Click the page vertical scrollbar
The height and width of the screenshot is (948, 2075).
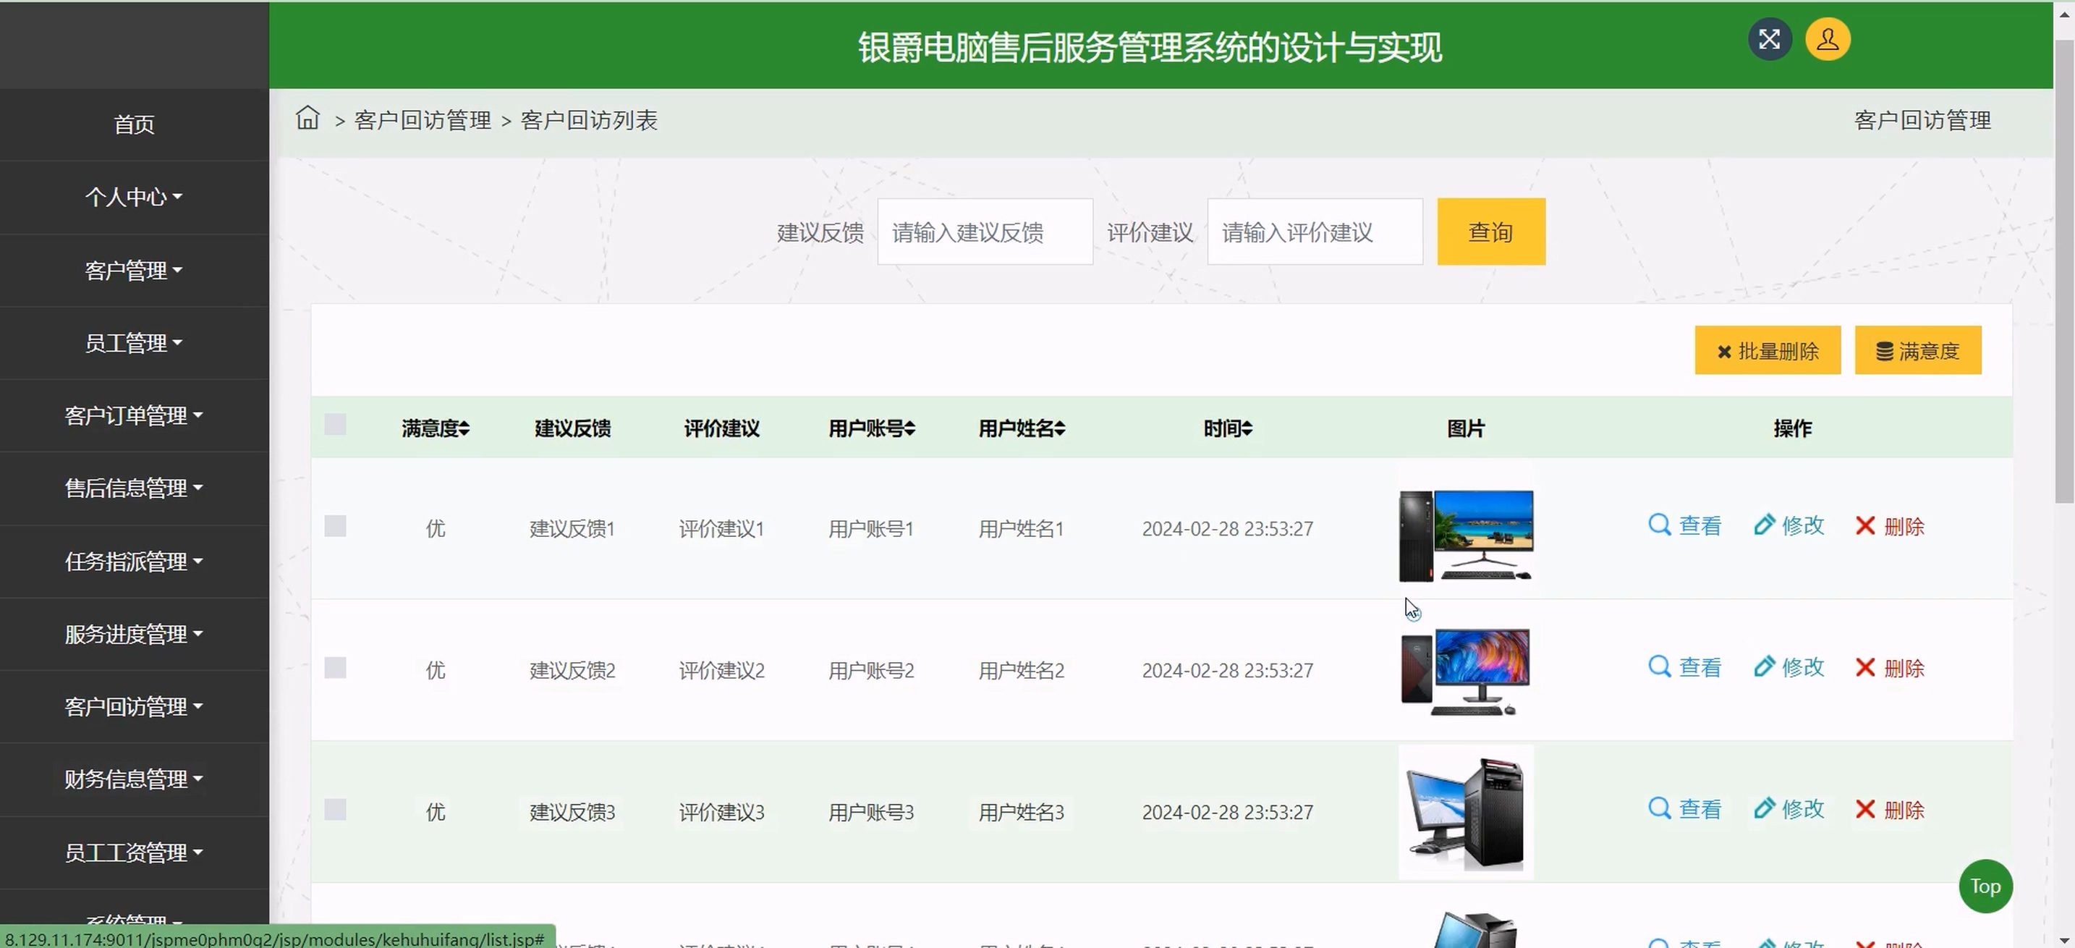2063,270
